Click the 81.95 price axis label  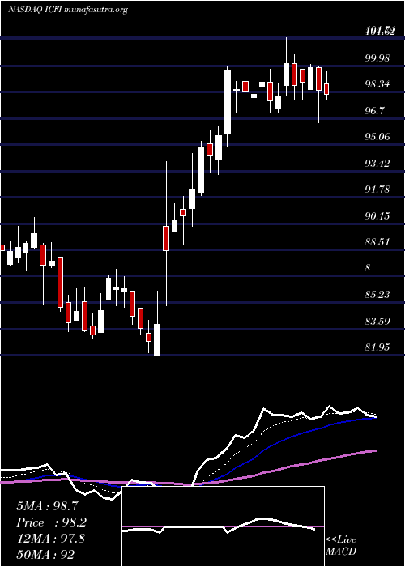tap(377, 347)
